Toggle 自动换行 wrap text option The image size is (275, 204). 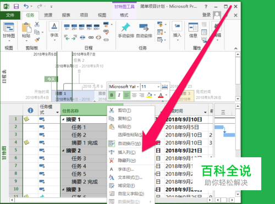[129, 144]
